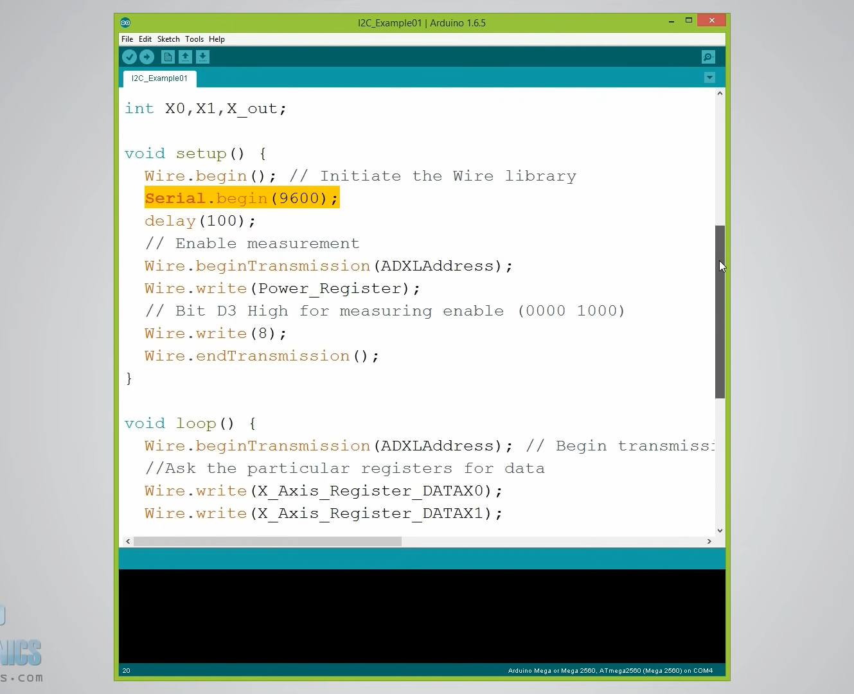Select the I2C_Example01 tab
Screen dimensions: 854x694
(x=159, y=78)
